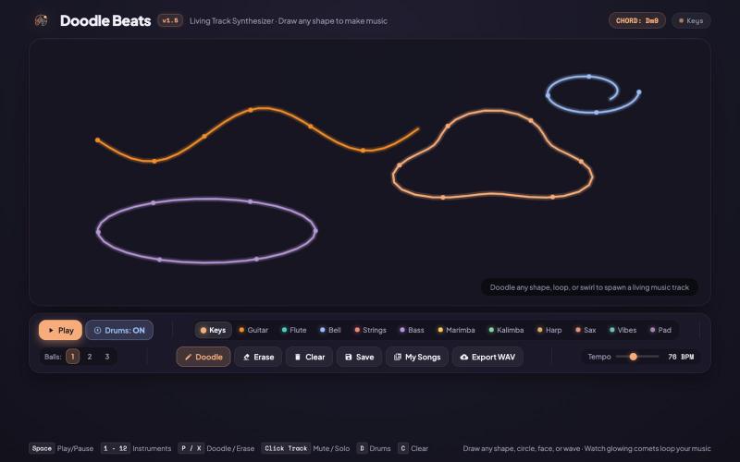
Task: Select the Keys instrument
Action: (x=214, y=330)
